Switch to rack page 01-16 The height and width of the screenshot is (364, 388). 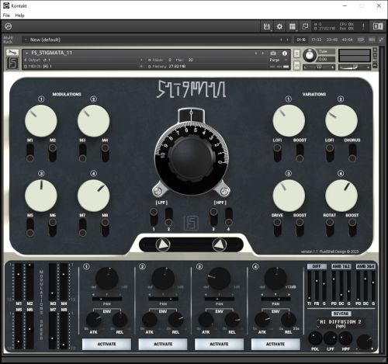301,40
